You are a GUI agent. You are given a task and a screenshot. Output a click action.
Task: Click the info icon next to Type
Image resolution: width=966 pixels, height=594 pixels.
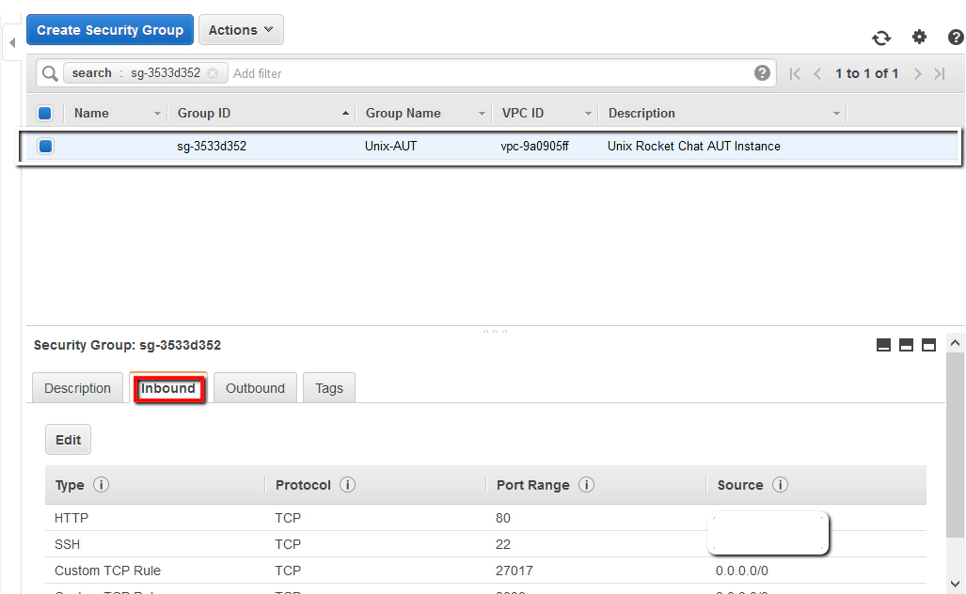tap(103, 485)
